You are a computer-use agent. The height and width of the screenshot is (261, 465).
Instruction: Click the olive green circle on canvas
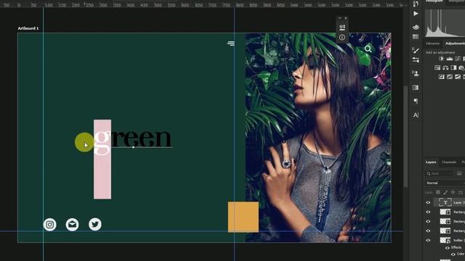tap(84, 142)
